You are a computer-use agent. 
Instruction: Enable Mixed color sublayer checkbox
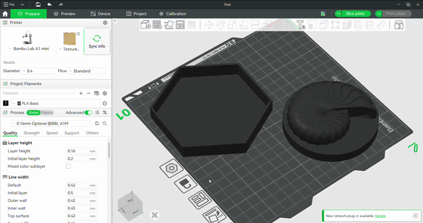click(69, 166)
